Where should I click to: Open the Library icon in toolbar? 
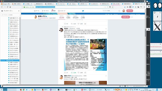pyautogui.click(x=128, y=7)
